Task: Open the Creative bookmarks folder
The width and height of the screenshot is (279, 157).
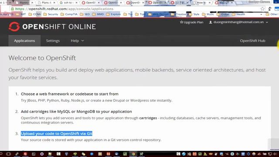Action: [x=178, y=14]
